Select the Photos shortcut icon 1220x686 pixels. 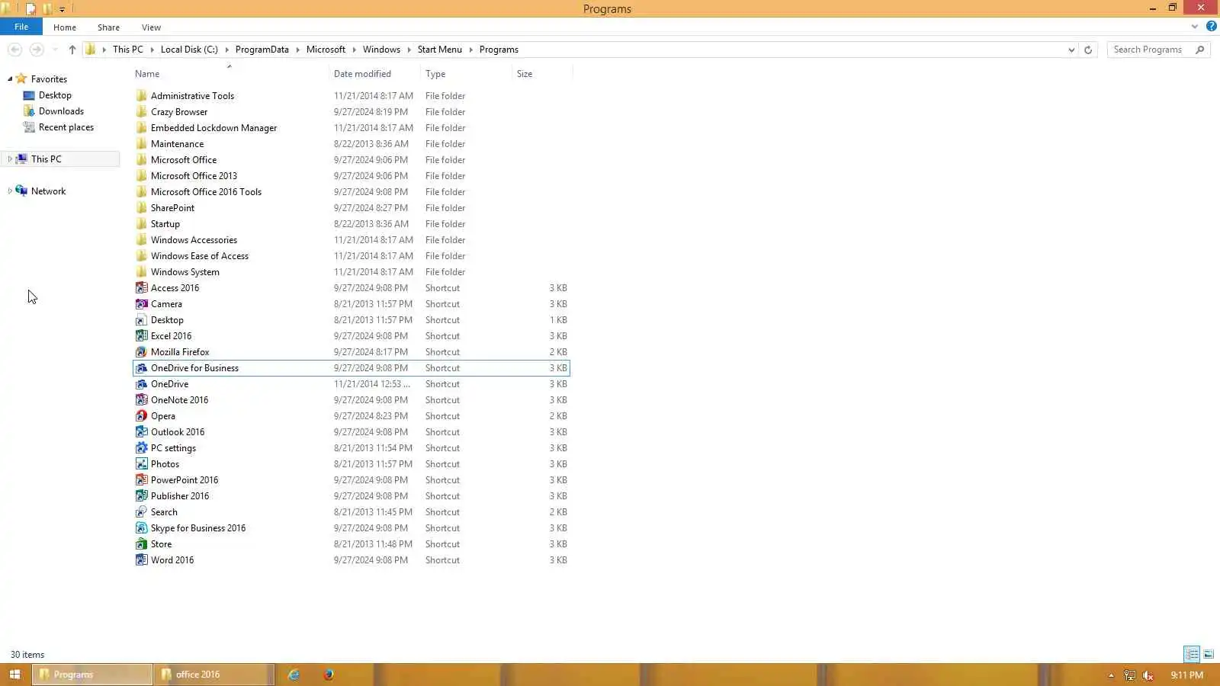click(141, 464)
